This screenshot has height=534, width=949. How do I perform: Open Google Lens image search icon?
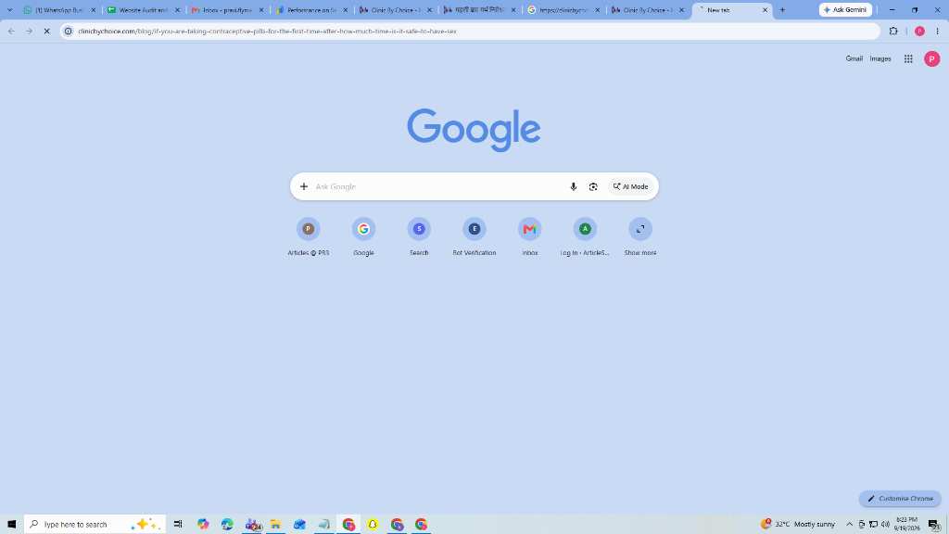coord(593,186)
